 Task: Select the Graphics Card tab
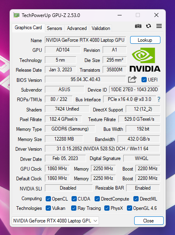tap(28, 28)
